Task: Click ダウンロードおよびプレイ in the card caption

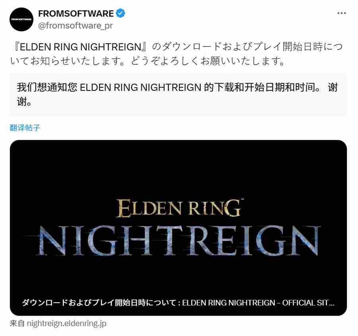Action: [68, 303]
